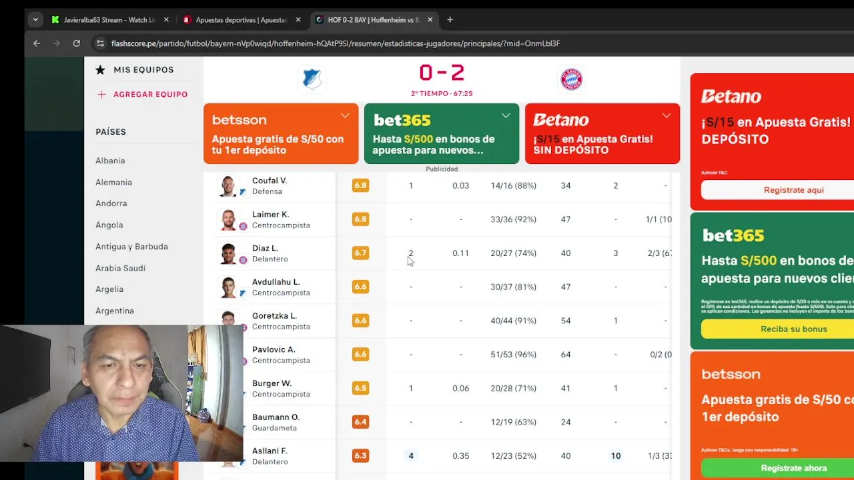The height and width of the screenshot is (480, 854).
Task: Click the Agregar Equipo plus icon
Action: coord(101,95)
